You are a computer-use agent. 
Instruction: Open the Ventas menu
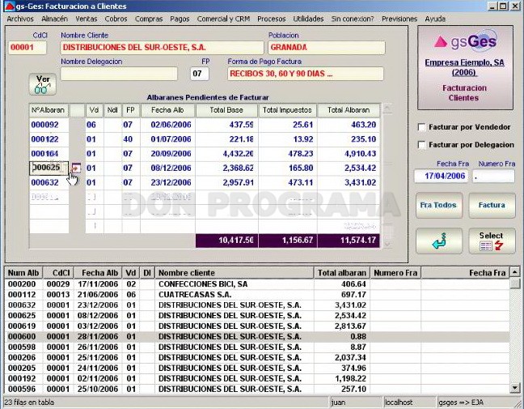(x=87, y=19)
